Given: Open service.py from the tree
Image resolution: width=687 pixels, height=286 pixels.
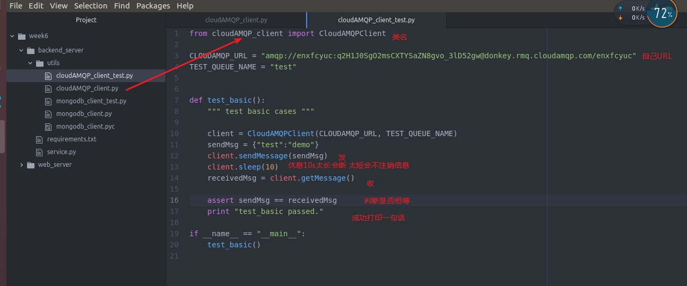Looking at the screenshot, I should [x=62, y=152].
